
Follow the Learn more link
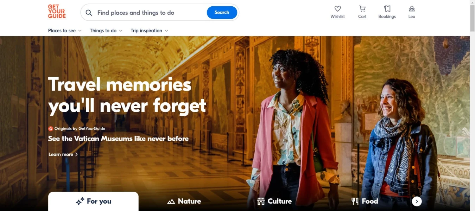point(63,154)
